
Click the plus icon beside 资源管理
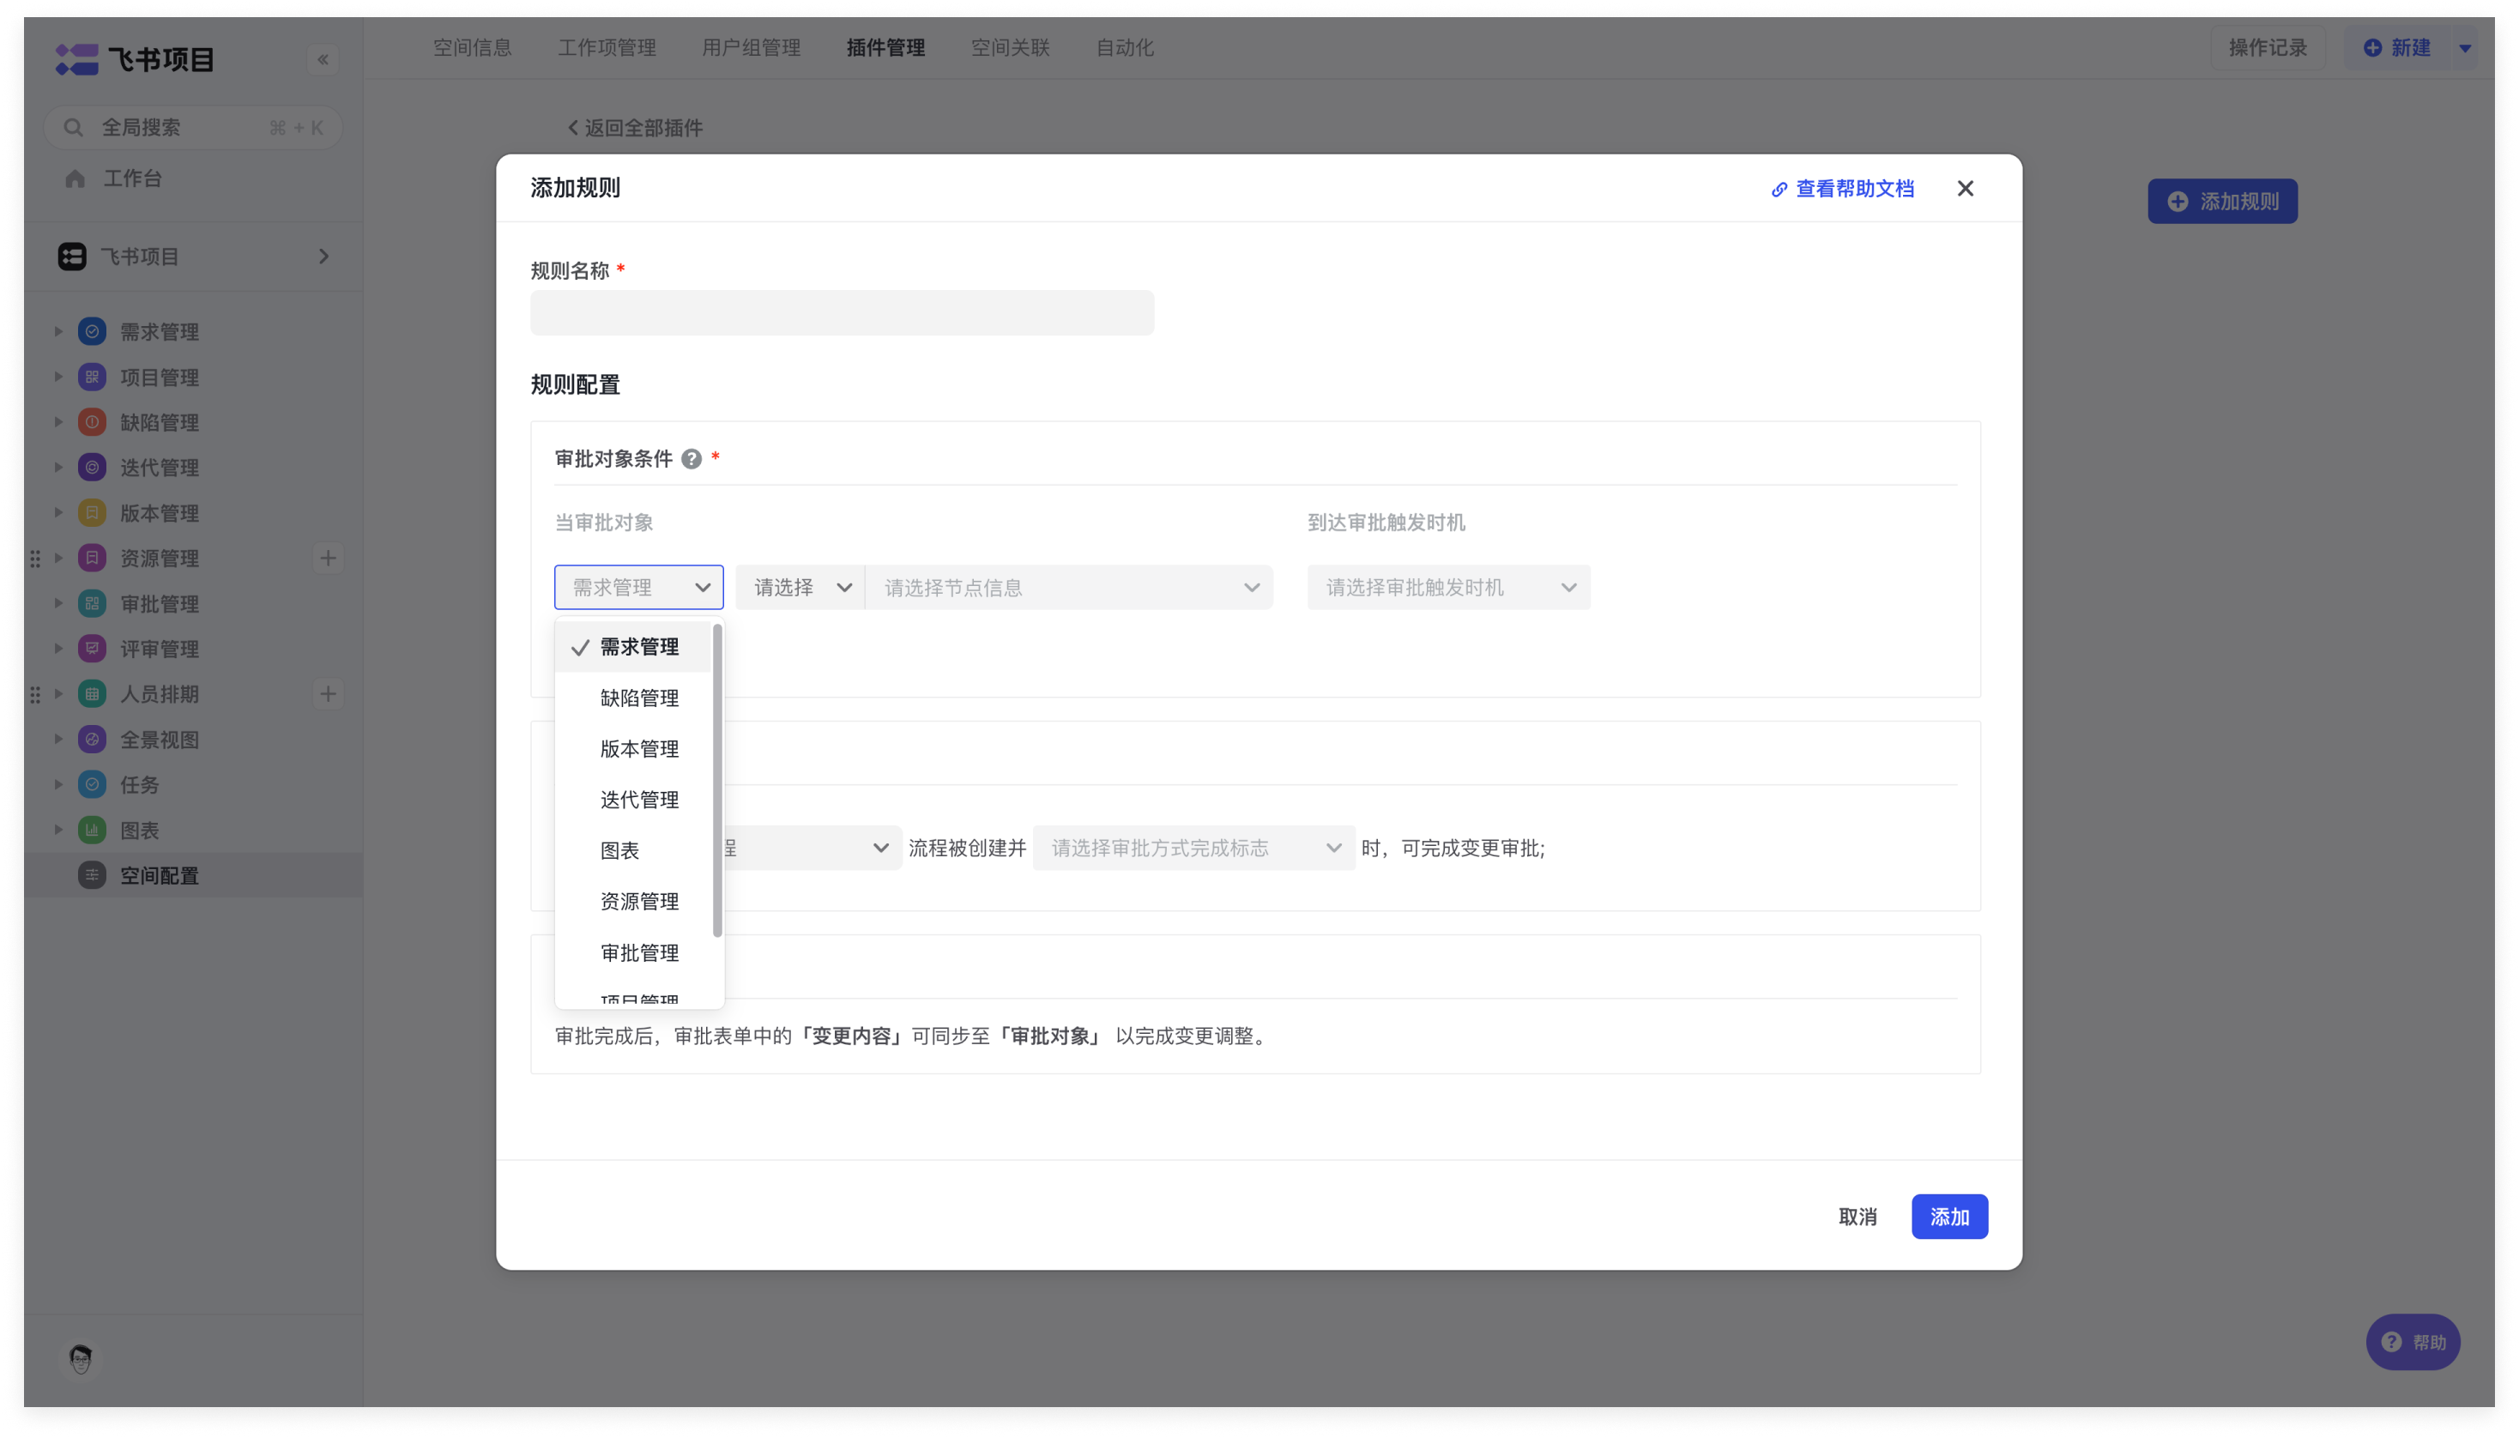click(328, 558)
